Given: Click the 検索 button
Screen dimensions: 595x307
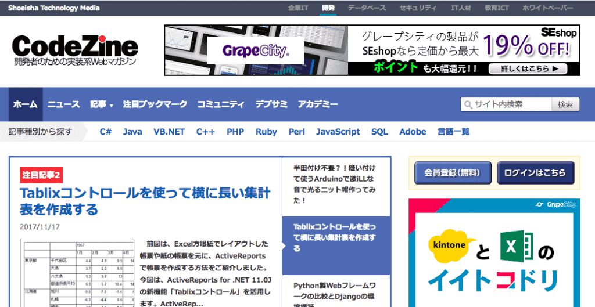Looking at the screenshot, I should tap(565, 104).
